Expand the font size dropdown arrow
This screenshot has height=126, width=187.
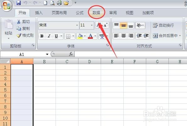coord(92,25)
